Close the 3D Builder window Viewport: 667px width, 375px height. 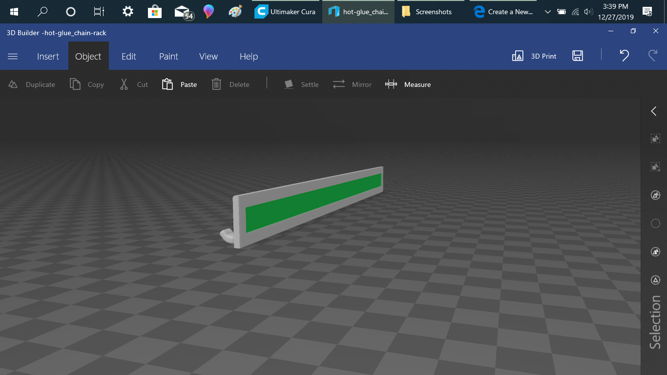coord(656,31)
